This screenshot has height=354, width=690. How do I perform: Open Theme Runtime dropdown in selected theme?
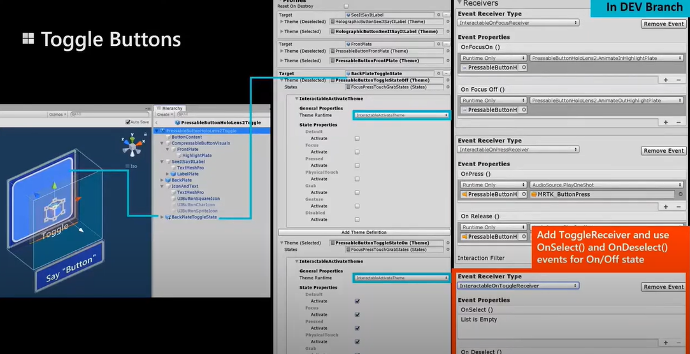(401, 278)
